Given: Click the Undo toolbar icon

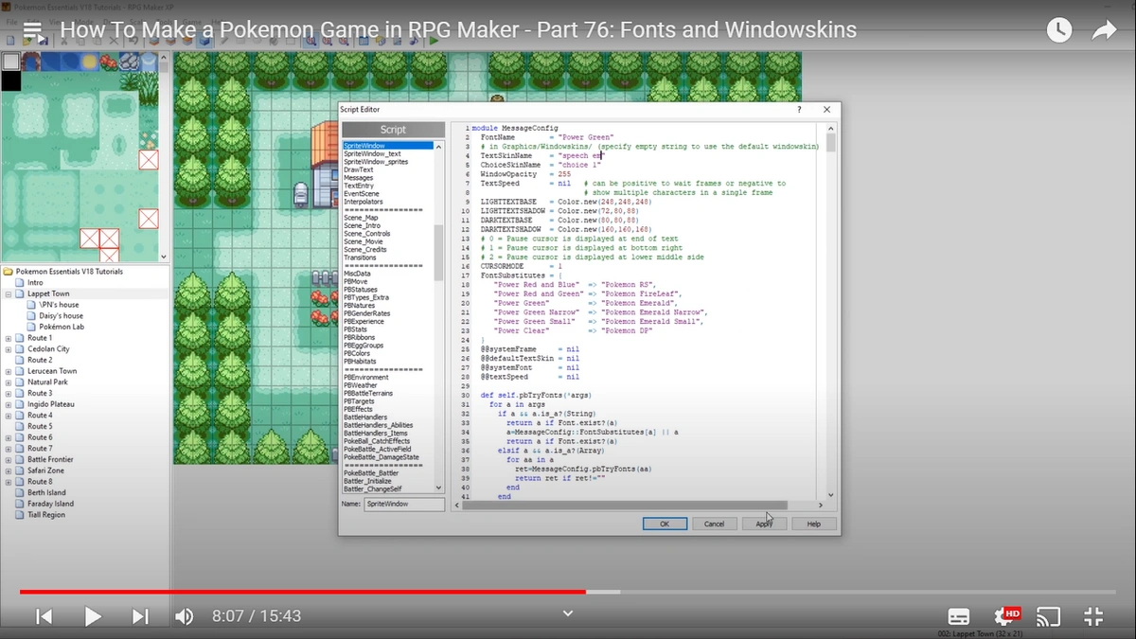Looking at the screenshot, I should [134, 41].
